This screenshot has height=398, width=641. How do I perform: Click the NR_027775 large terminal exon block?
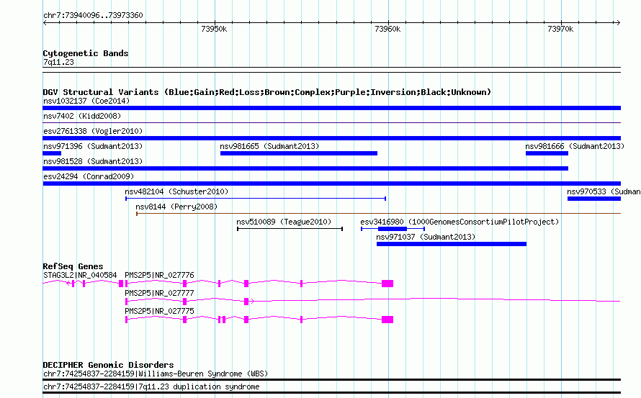point(387,320)
